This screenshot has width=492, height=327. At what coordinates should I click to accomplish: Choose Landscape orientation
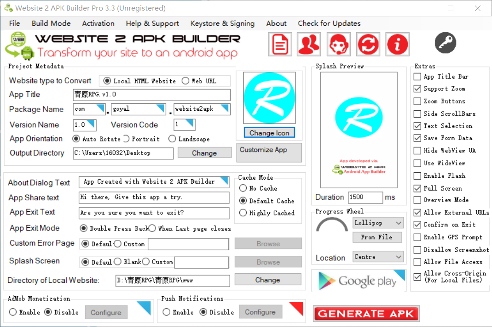click(172, 139)
